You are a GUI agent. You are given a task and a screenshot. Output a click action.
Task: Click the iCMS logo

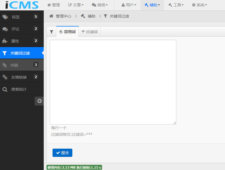22,5
